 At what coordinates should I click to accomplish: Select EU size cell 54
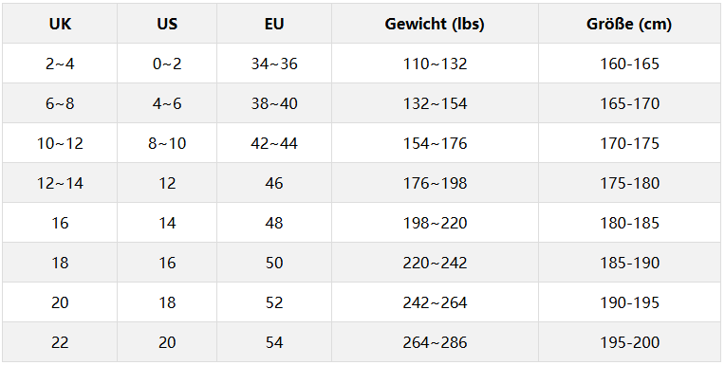(x=274, y=342)
